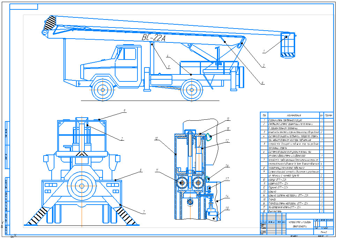Viewport: 337px width, 238px height.
Task: Click the 'Корпус ОГП – 22А' table row
Action: pyautogui.click(x=297, y=180)
